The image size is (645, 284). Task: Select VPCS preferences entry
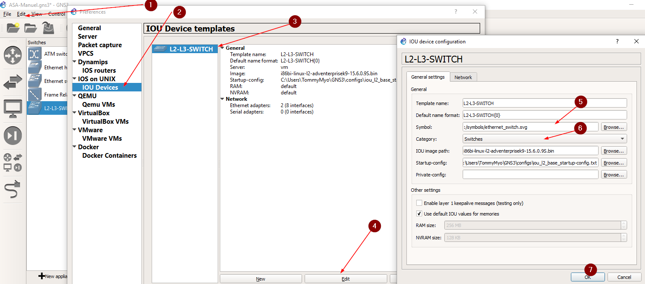86,54
